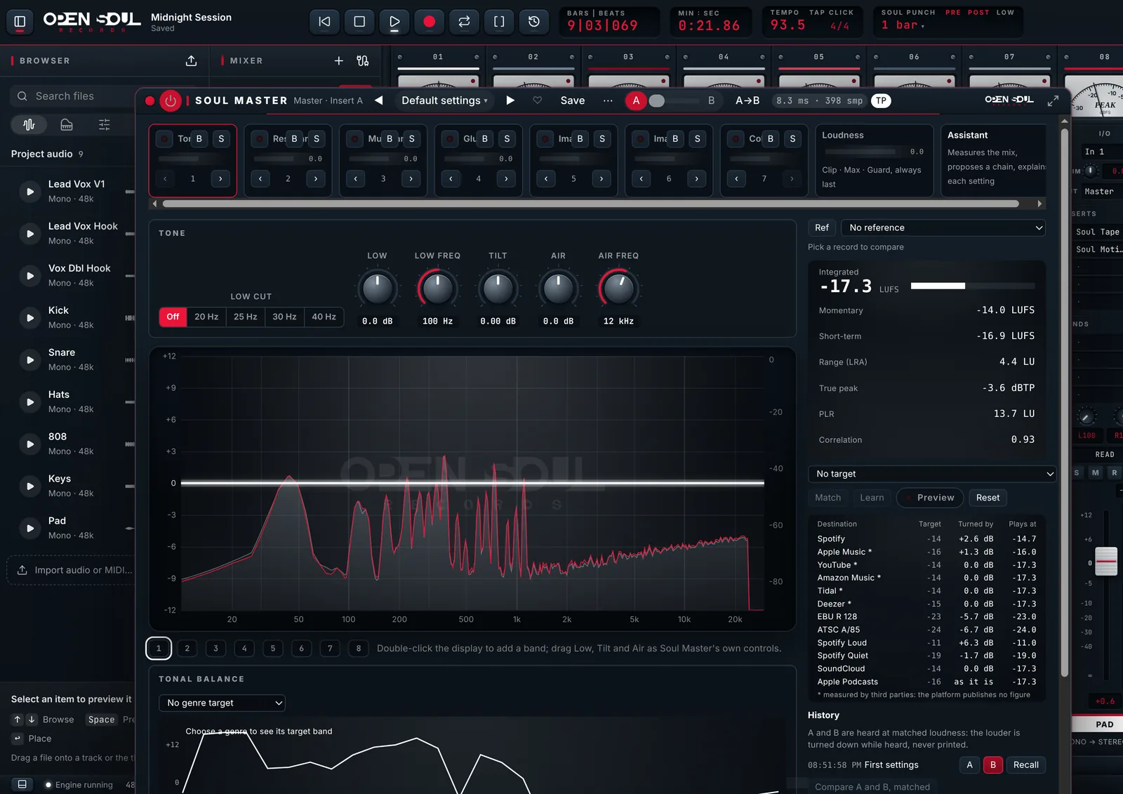The height and width of the screenshot is (794, 1123).
Task: Select EQ band 5 tab
Action: click(x=273, y=648)
